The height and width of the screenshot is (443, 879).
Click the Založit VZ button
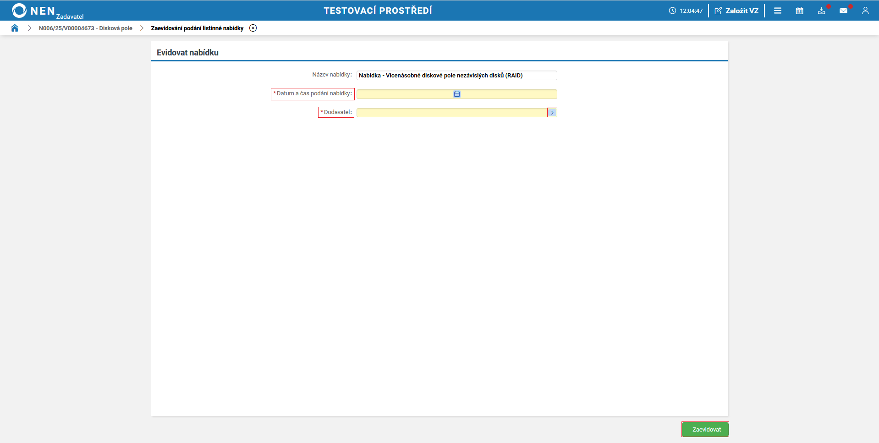coord(736,11)
